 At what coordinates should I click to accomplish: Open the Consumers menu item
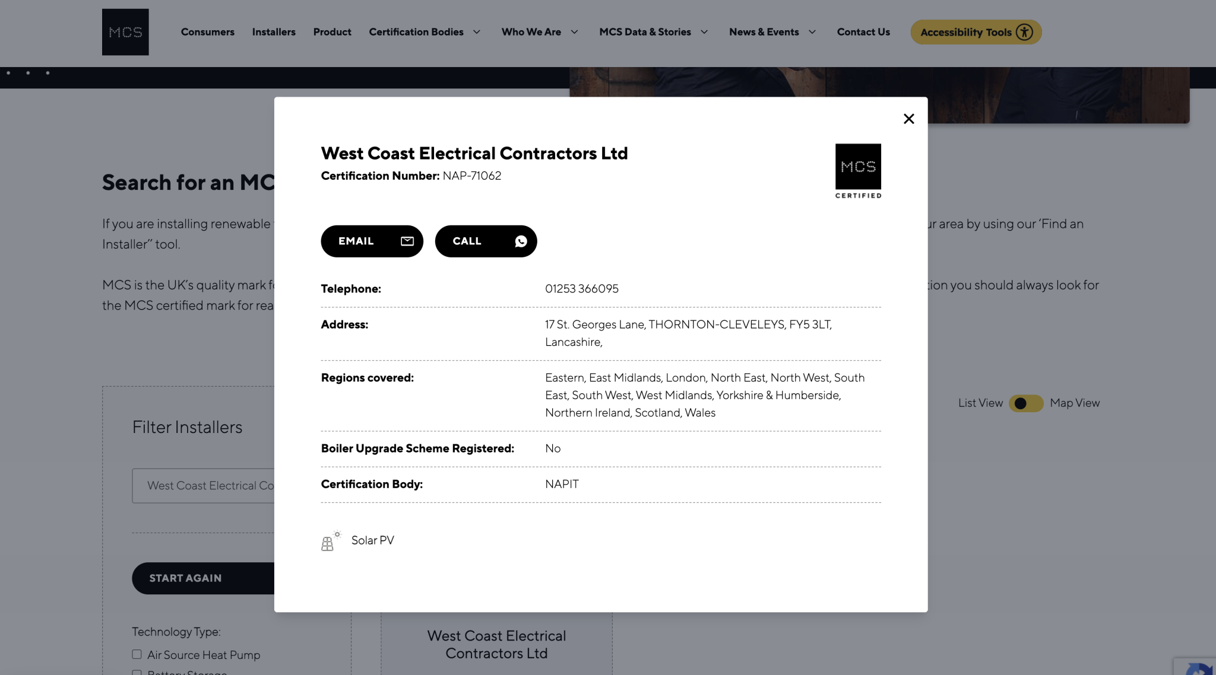coord(208,32)
